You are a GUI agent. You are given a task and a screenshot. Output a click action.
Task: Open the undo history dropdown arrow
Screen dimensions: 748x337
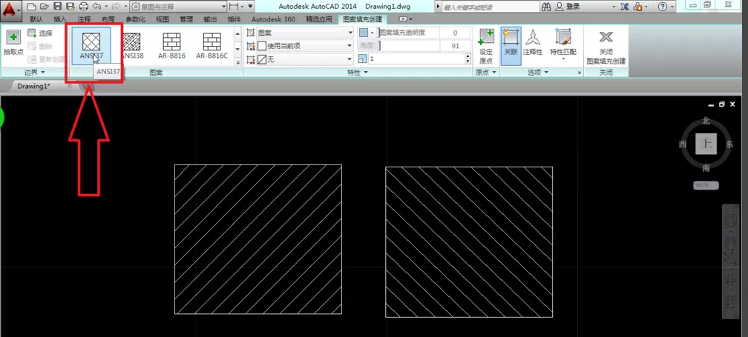click(x=105, y=7)
